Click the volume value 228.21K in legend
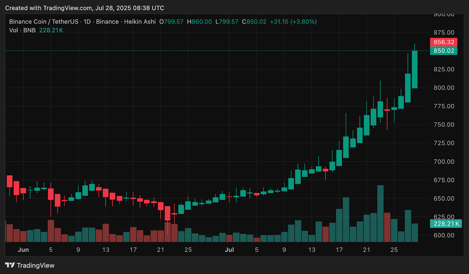Screen dimensions: 469x274 [x=51, y=30]
